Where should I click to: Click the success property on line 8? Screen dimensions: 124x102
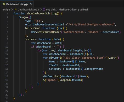[x=30, y=39]
